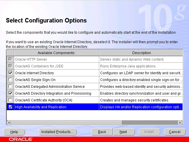Click the right scroll arrow of the table
This screenshot has width=189, height=142.
coord(180,122)
